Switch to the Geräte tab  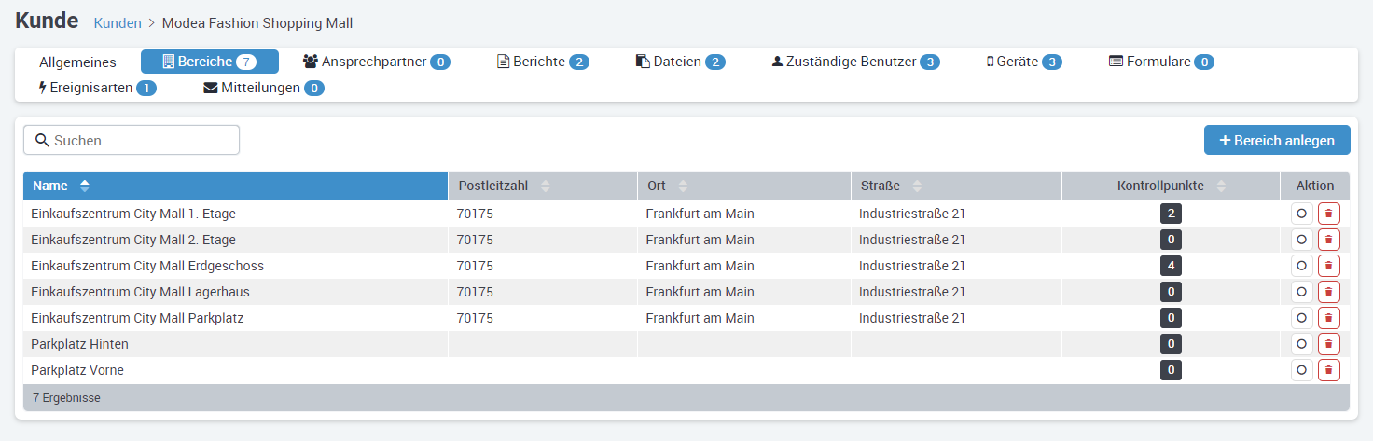[x=1024, y=62]
